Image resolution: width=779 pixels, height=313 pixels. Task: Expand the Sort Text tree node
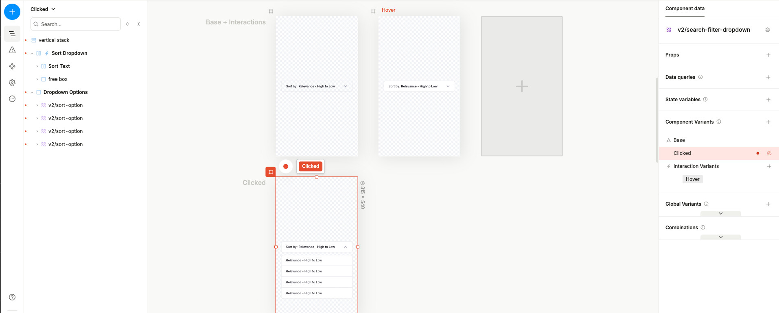[37, 66]
